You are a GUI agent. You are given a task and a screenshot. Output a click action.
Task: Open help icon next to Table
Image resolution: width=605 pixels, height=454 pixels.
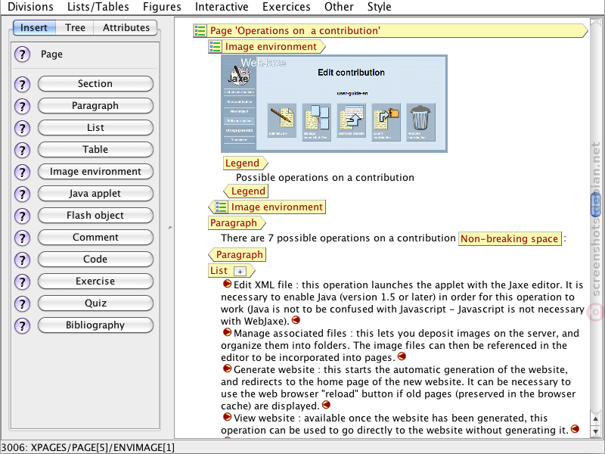(23, 150)
